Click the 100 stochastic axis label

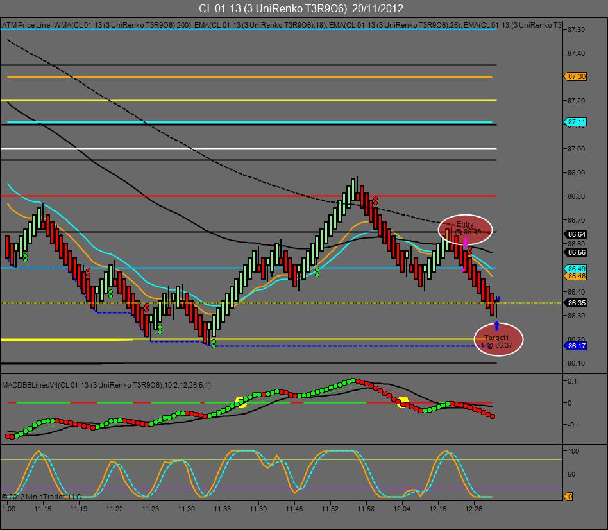pos(573,451)
